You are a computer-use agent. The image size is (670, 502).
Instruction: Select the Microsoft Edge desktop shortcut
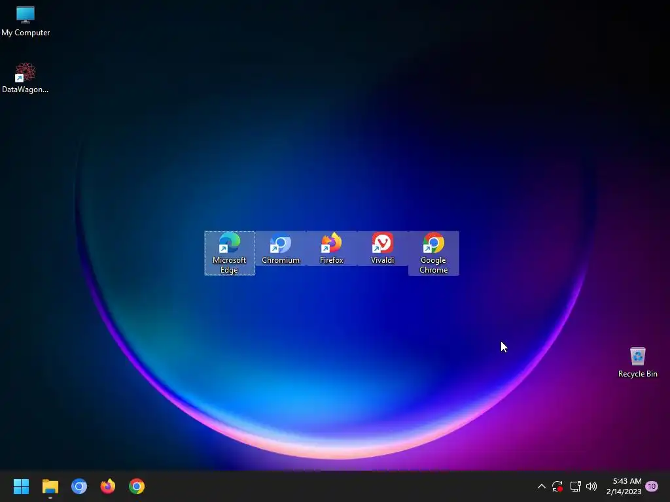point(230,253)
